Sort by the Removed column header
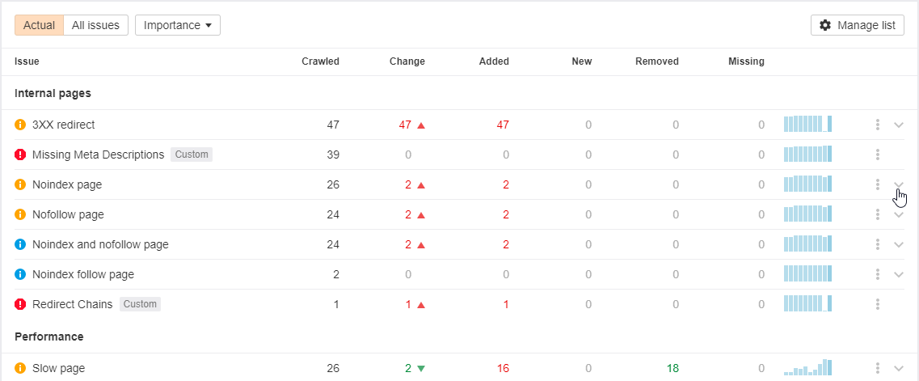Image resolution: width=919 pixels, height=381 pixels. [x=657, y=61]
